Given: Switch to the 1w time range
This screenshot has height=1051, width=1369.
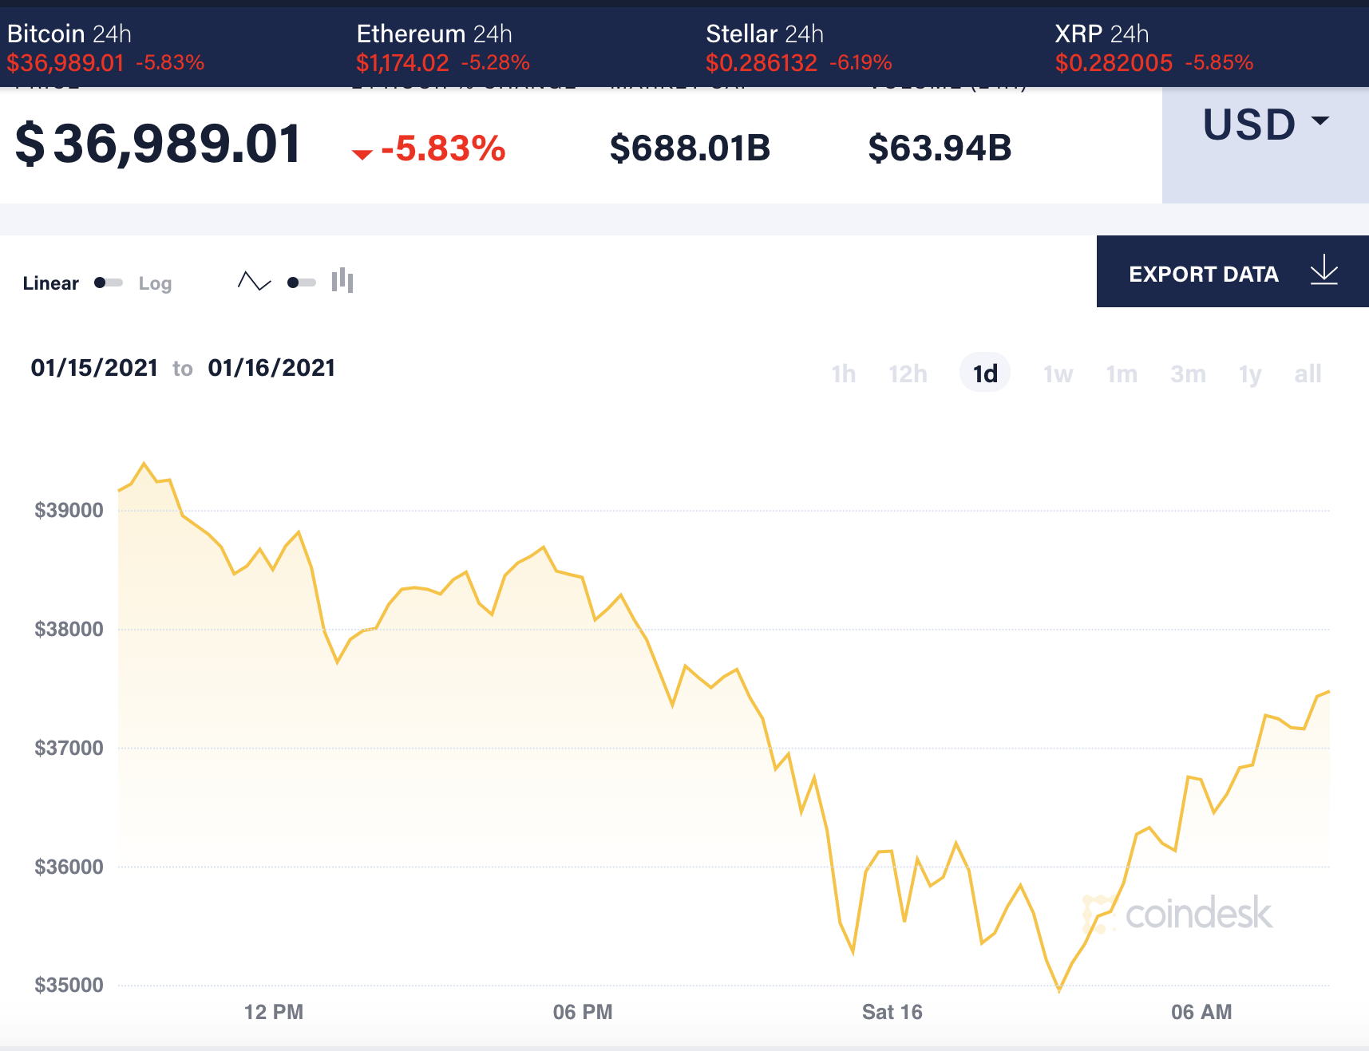Looking at the screenshot, I should coord(1057,373).
